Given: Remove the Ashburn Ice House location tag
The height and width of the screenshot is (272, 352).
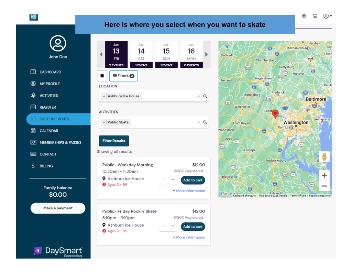Looking at the screenshot, I should [x=104, y=96].
